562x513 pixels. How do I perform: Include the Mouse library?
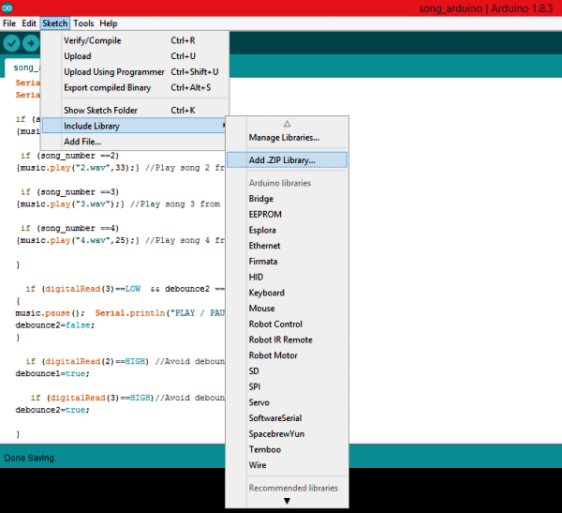pos(287,309)
